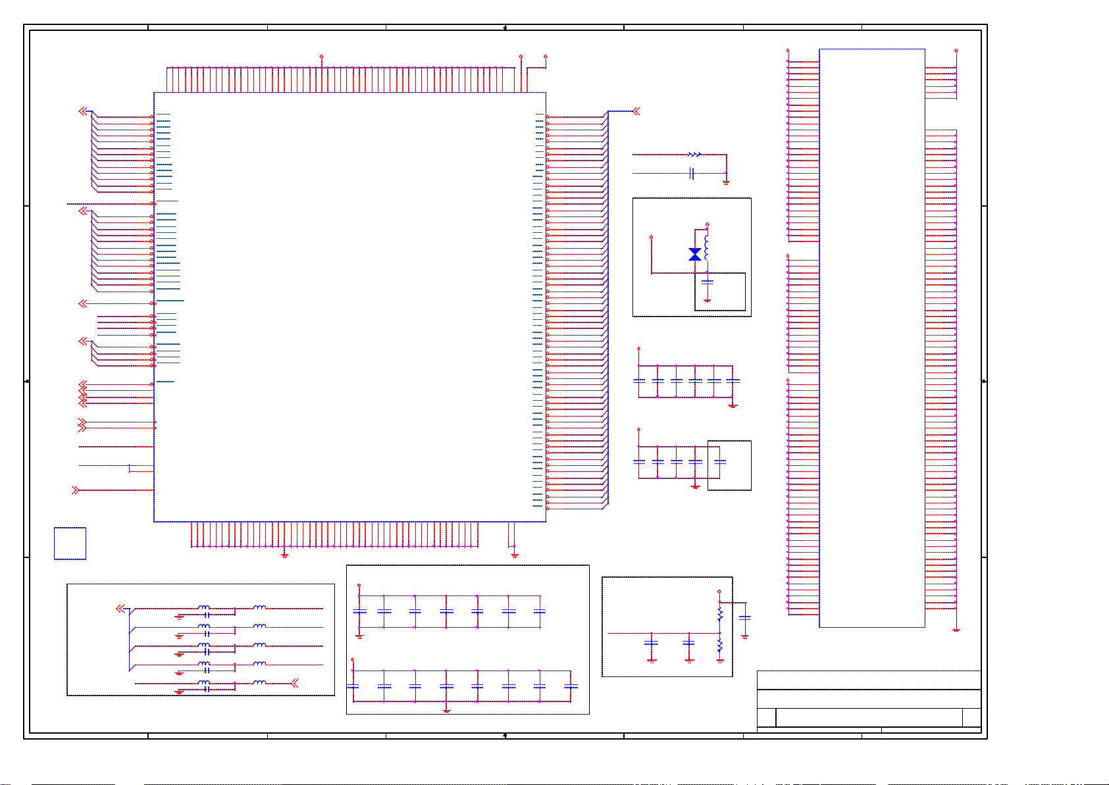Select the lower vertical resistor in the divider
The height and width of the screenshot is (785, 1109).
[720, 646]
